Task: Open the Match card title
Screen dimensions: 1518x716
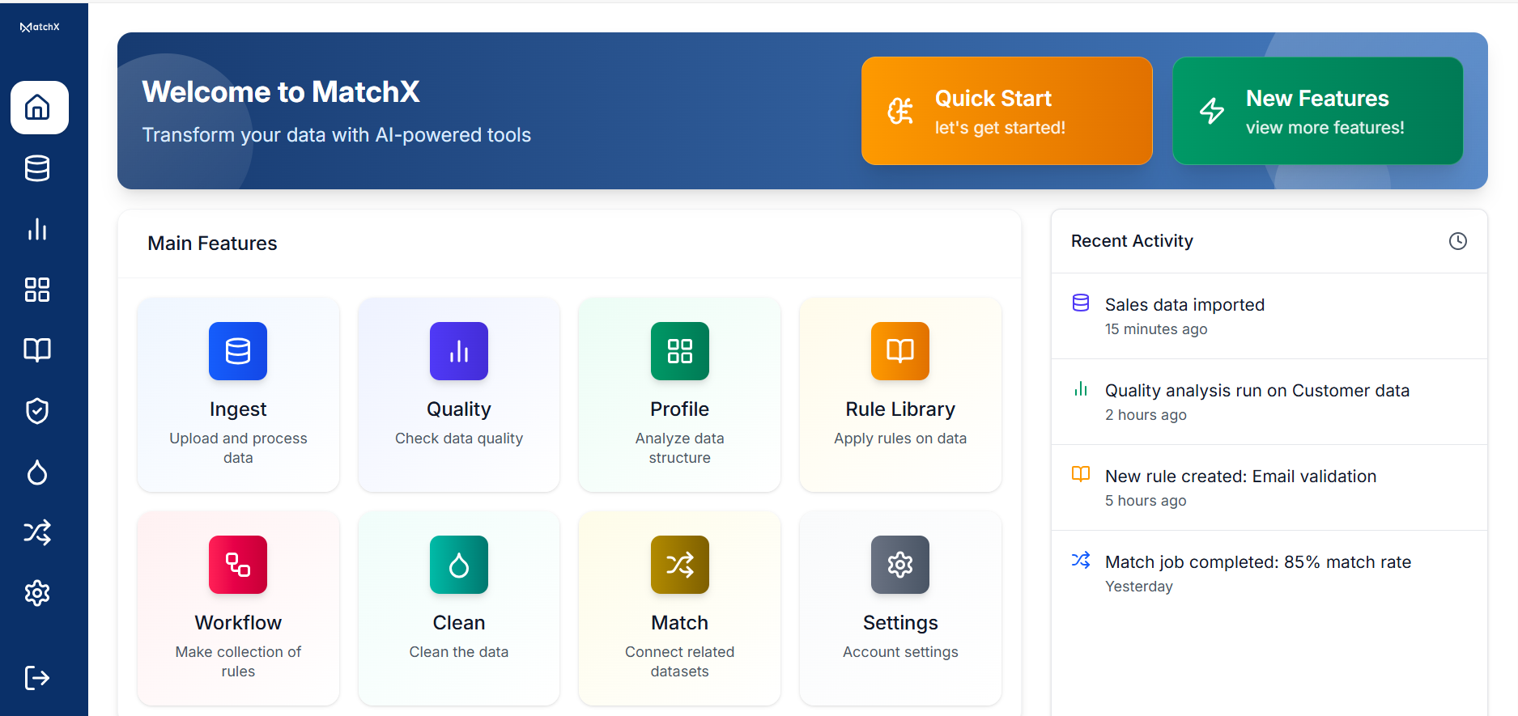Action: pyautogui.click(x=680, y=623)
